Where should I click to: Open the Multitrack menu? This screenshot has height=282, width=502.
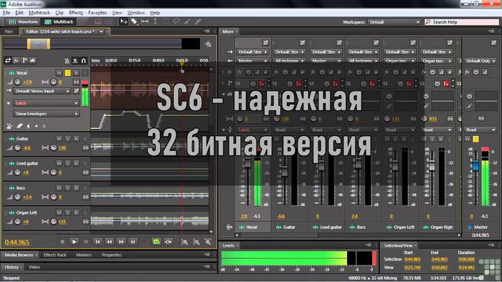pos(39,13)
